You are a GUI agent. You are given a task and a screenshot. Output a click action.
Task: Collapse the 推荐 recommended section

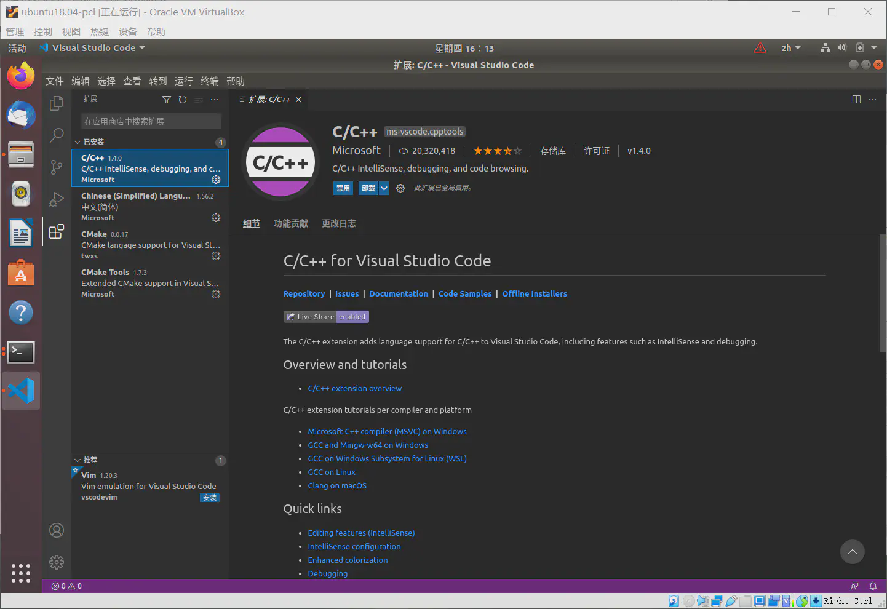pos(78,460)
